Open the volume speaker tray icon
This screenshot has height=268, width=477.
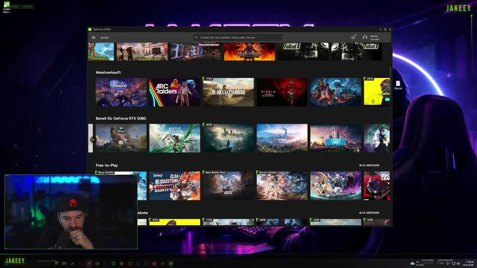458,264
